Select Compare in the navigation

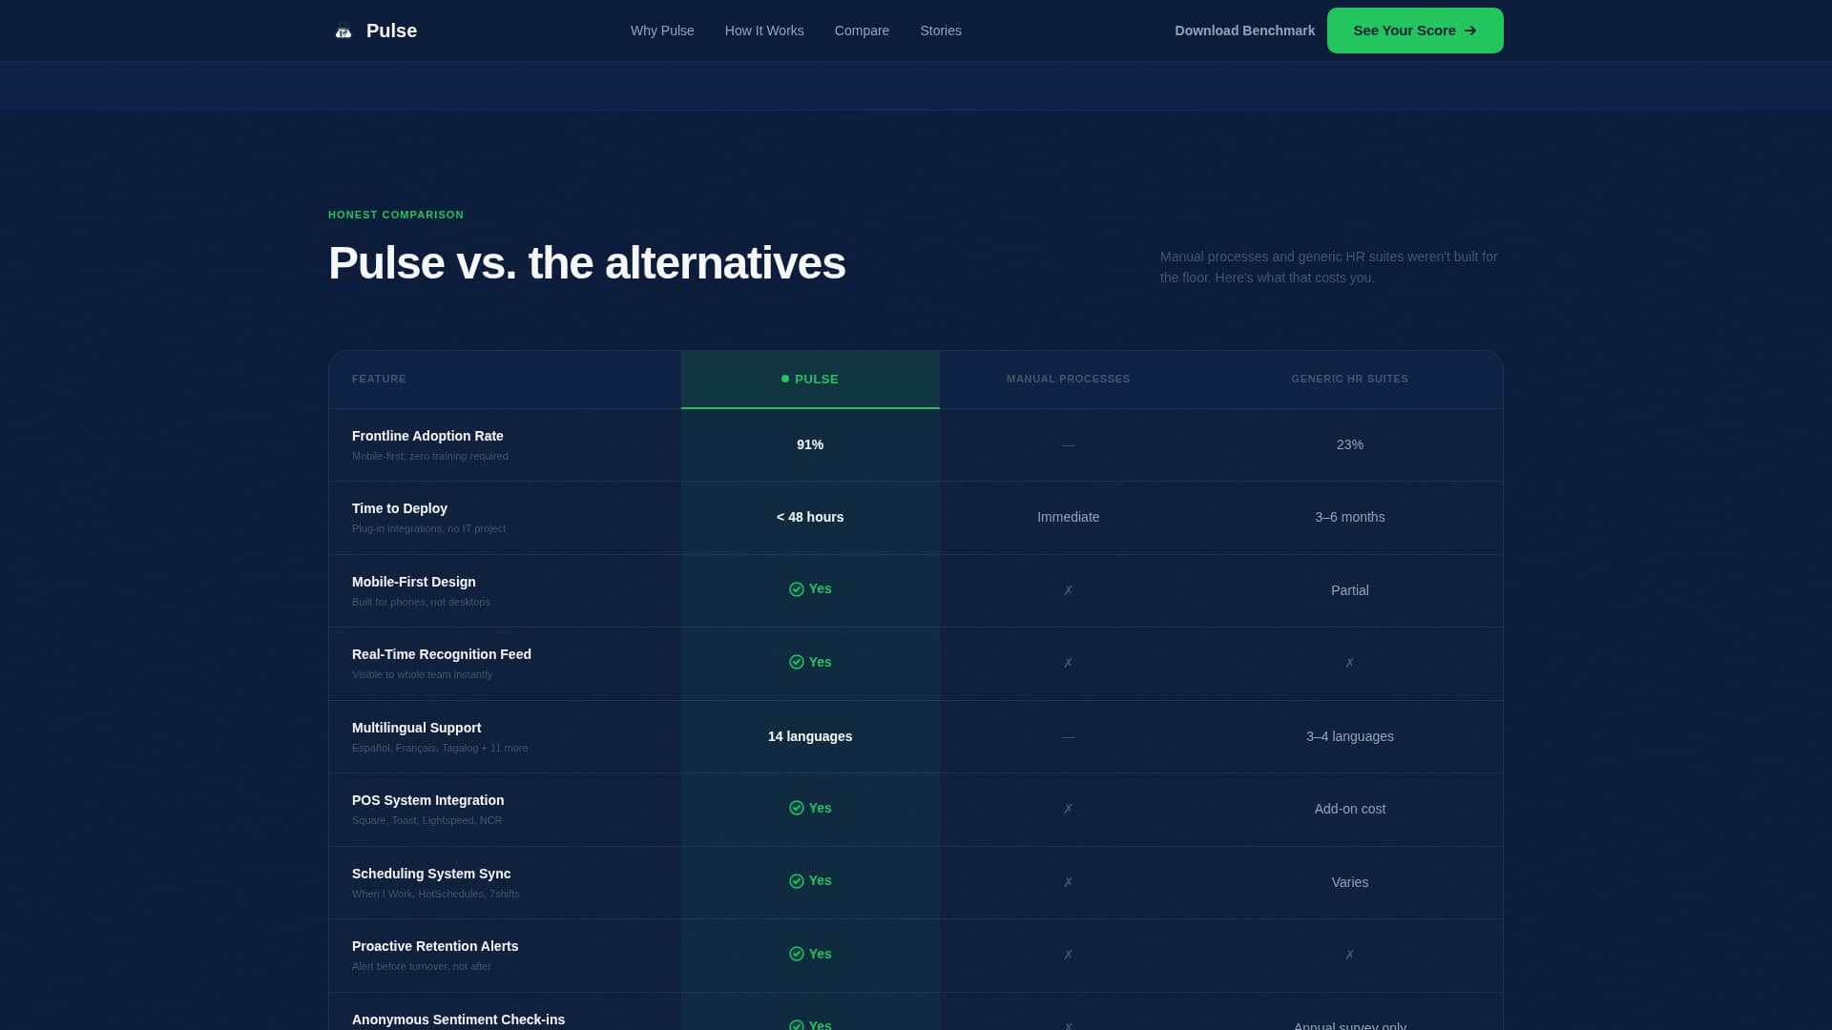(x=862, y=31)
